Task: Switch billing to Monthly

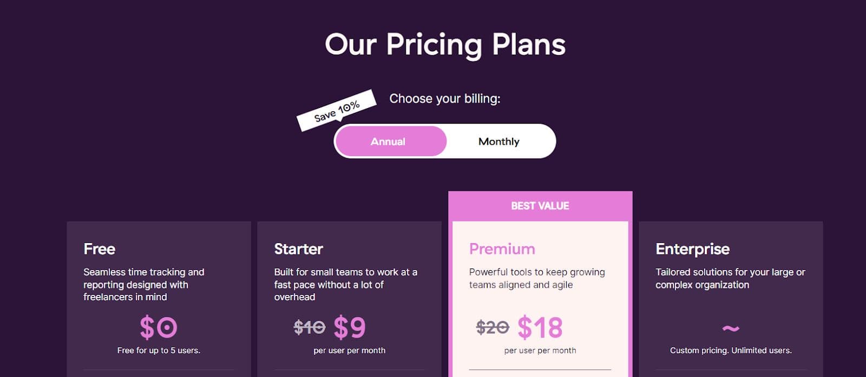Action: tap(498, 142)
